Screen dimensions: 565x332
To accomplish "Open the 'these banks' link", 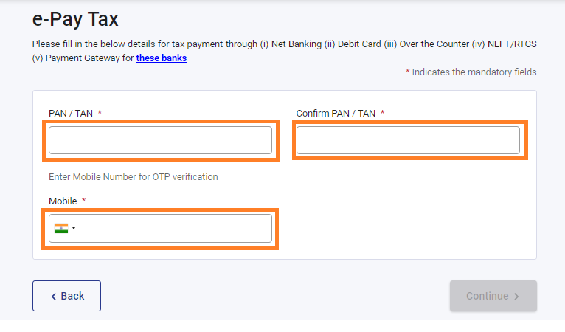I will 161,58.
